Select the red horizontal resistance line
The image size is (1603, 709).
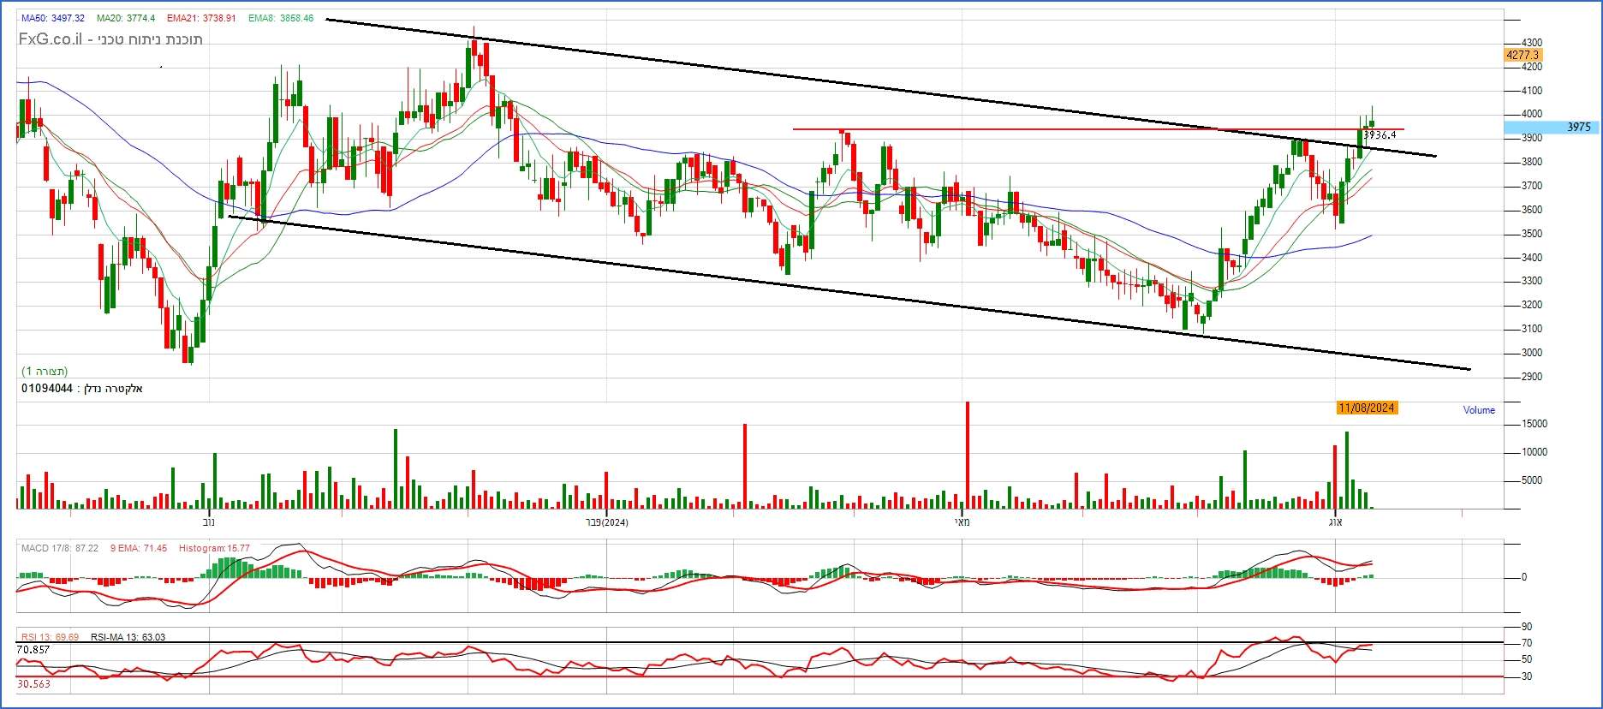point(1099,129)
